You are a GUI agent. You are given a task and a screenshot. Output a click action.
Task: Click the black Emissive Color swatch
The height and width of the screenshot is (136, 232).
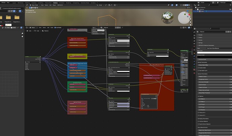coord(215,57)
